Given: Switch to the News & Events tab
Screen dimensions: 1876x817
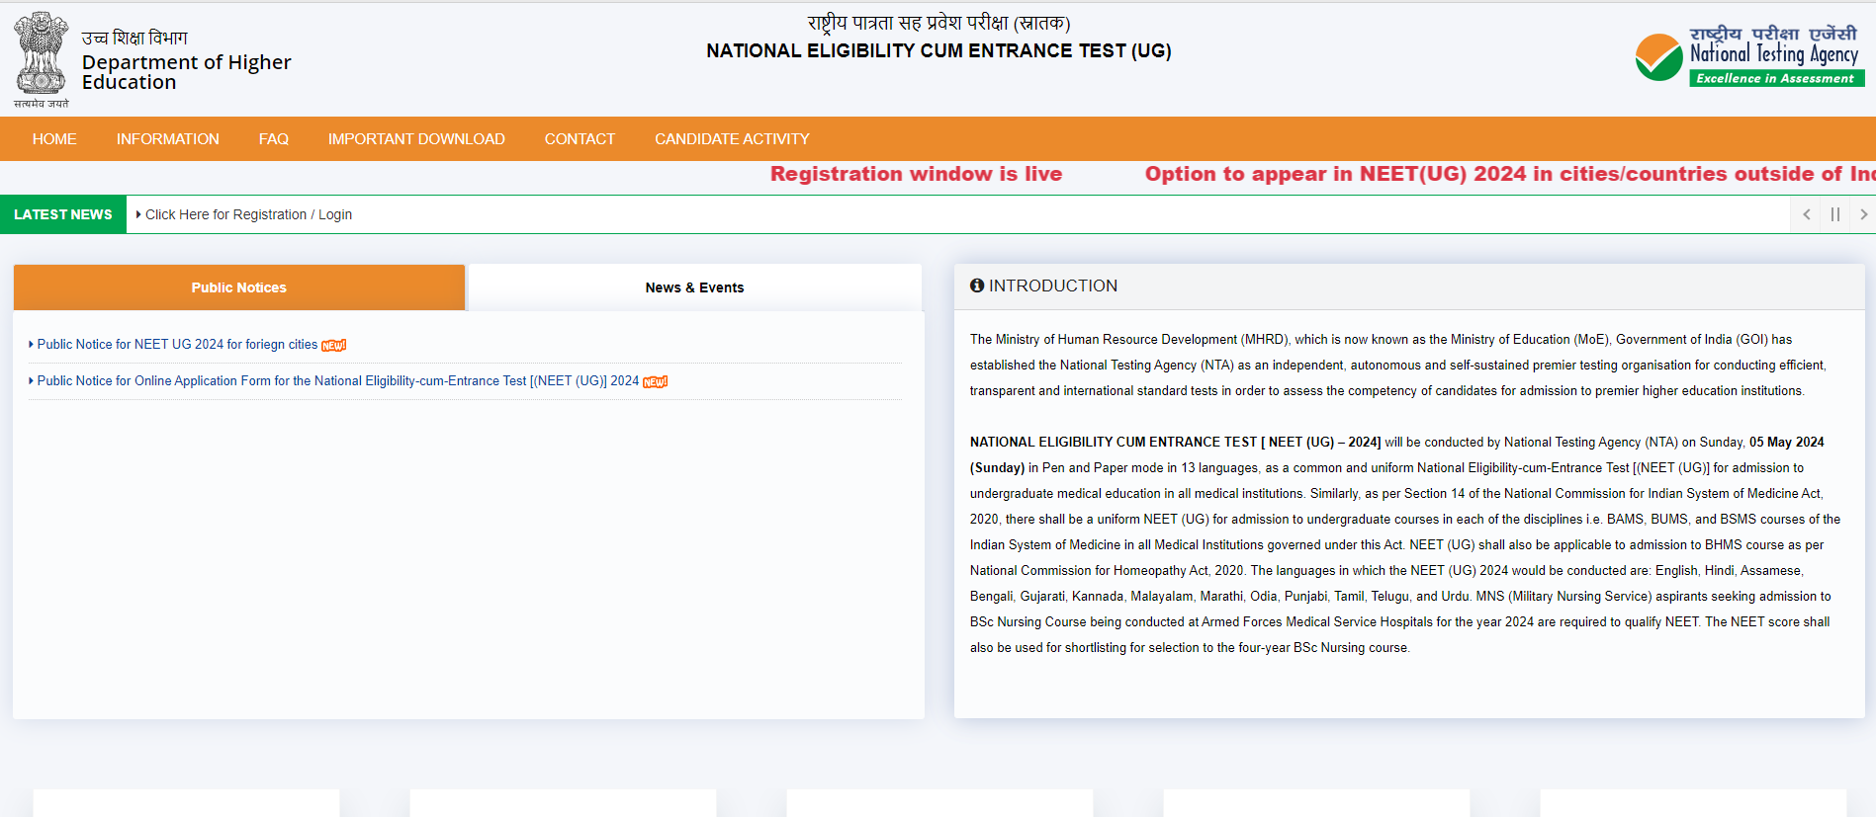Looking at the screenshot, I should [694, 287].
